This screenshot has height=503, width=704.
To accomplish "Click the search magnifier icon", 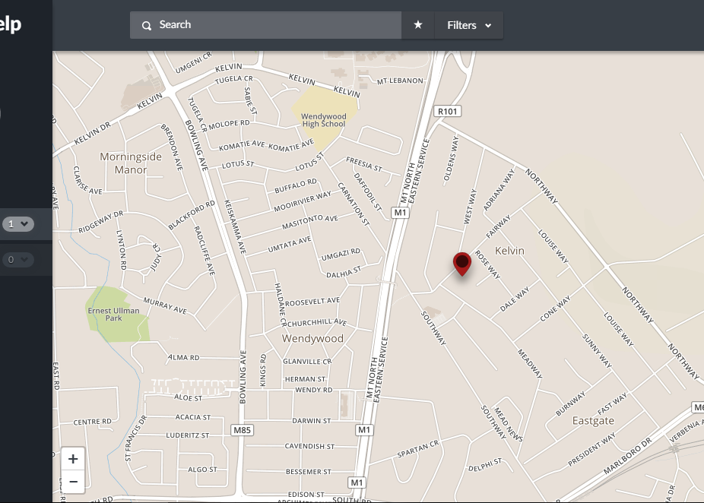I will pyautogui.click(x=147, y=26).
